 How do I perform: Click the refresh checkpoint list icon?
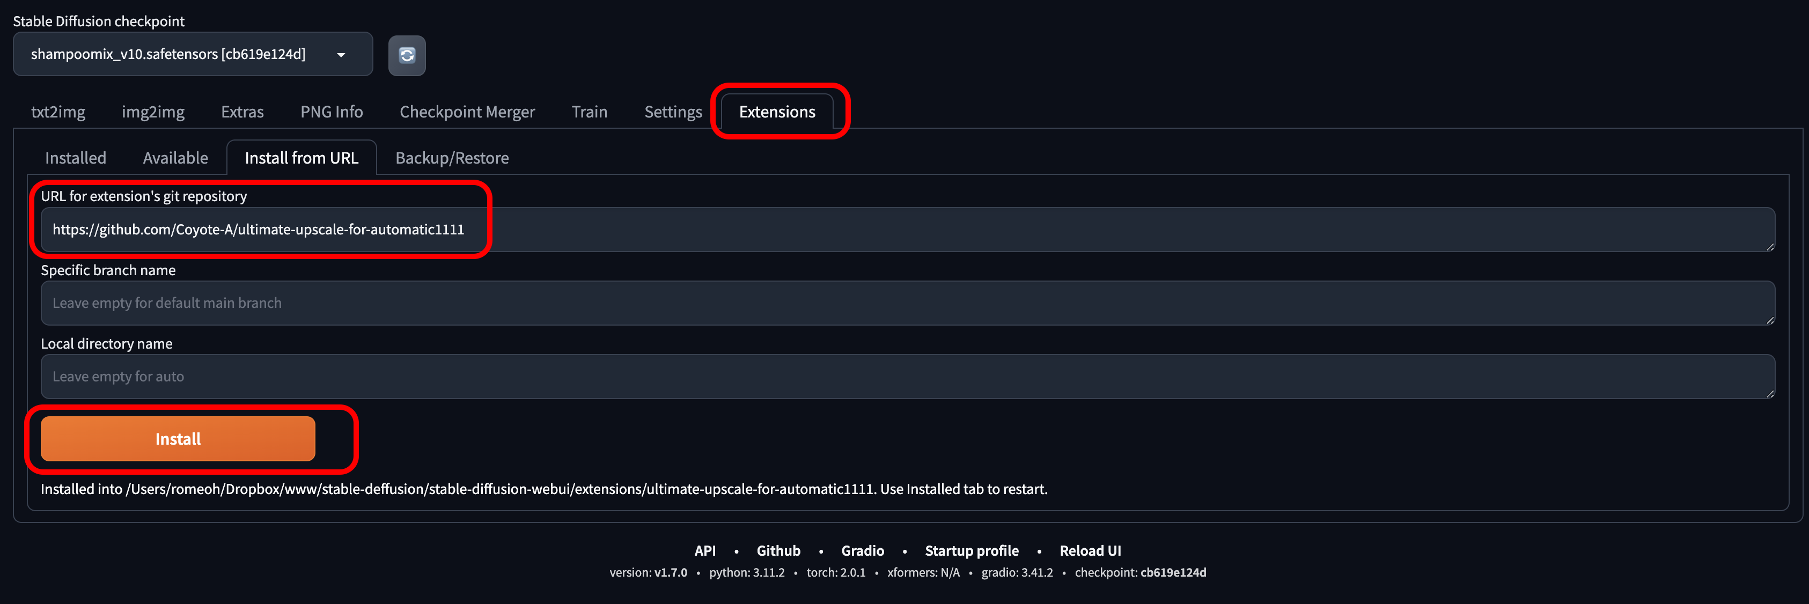tap(407, 55)
